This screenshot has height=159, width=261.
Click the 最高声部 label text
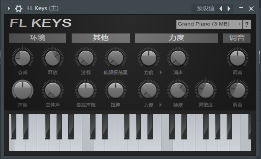coord(86,105)
